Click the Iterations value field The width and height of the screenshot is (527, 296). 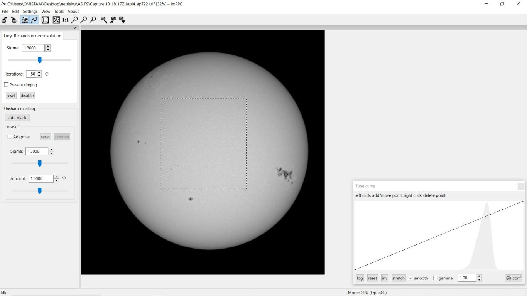click(x=31, y=74)
